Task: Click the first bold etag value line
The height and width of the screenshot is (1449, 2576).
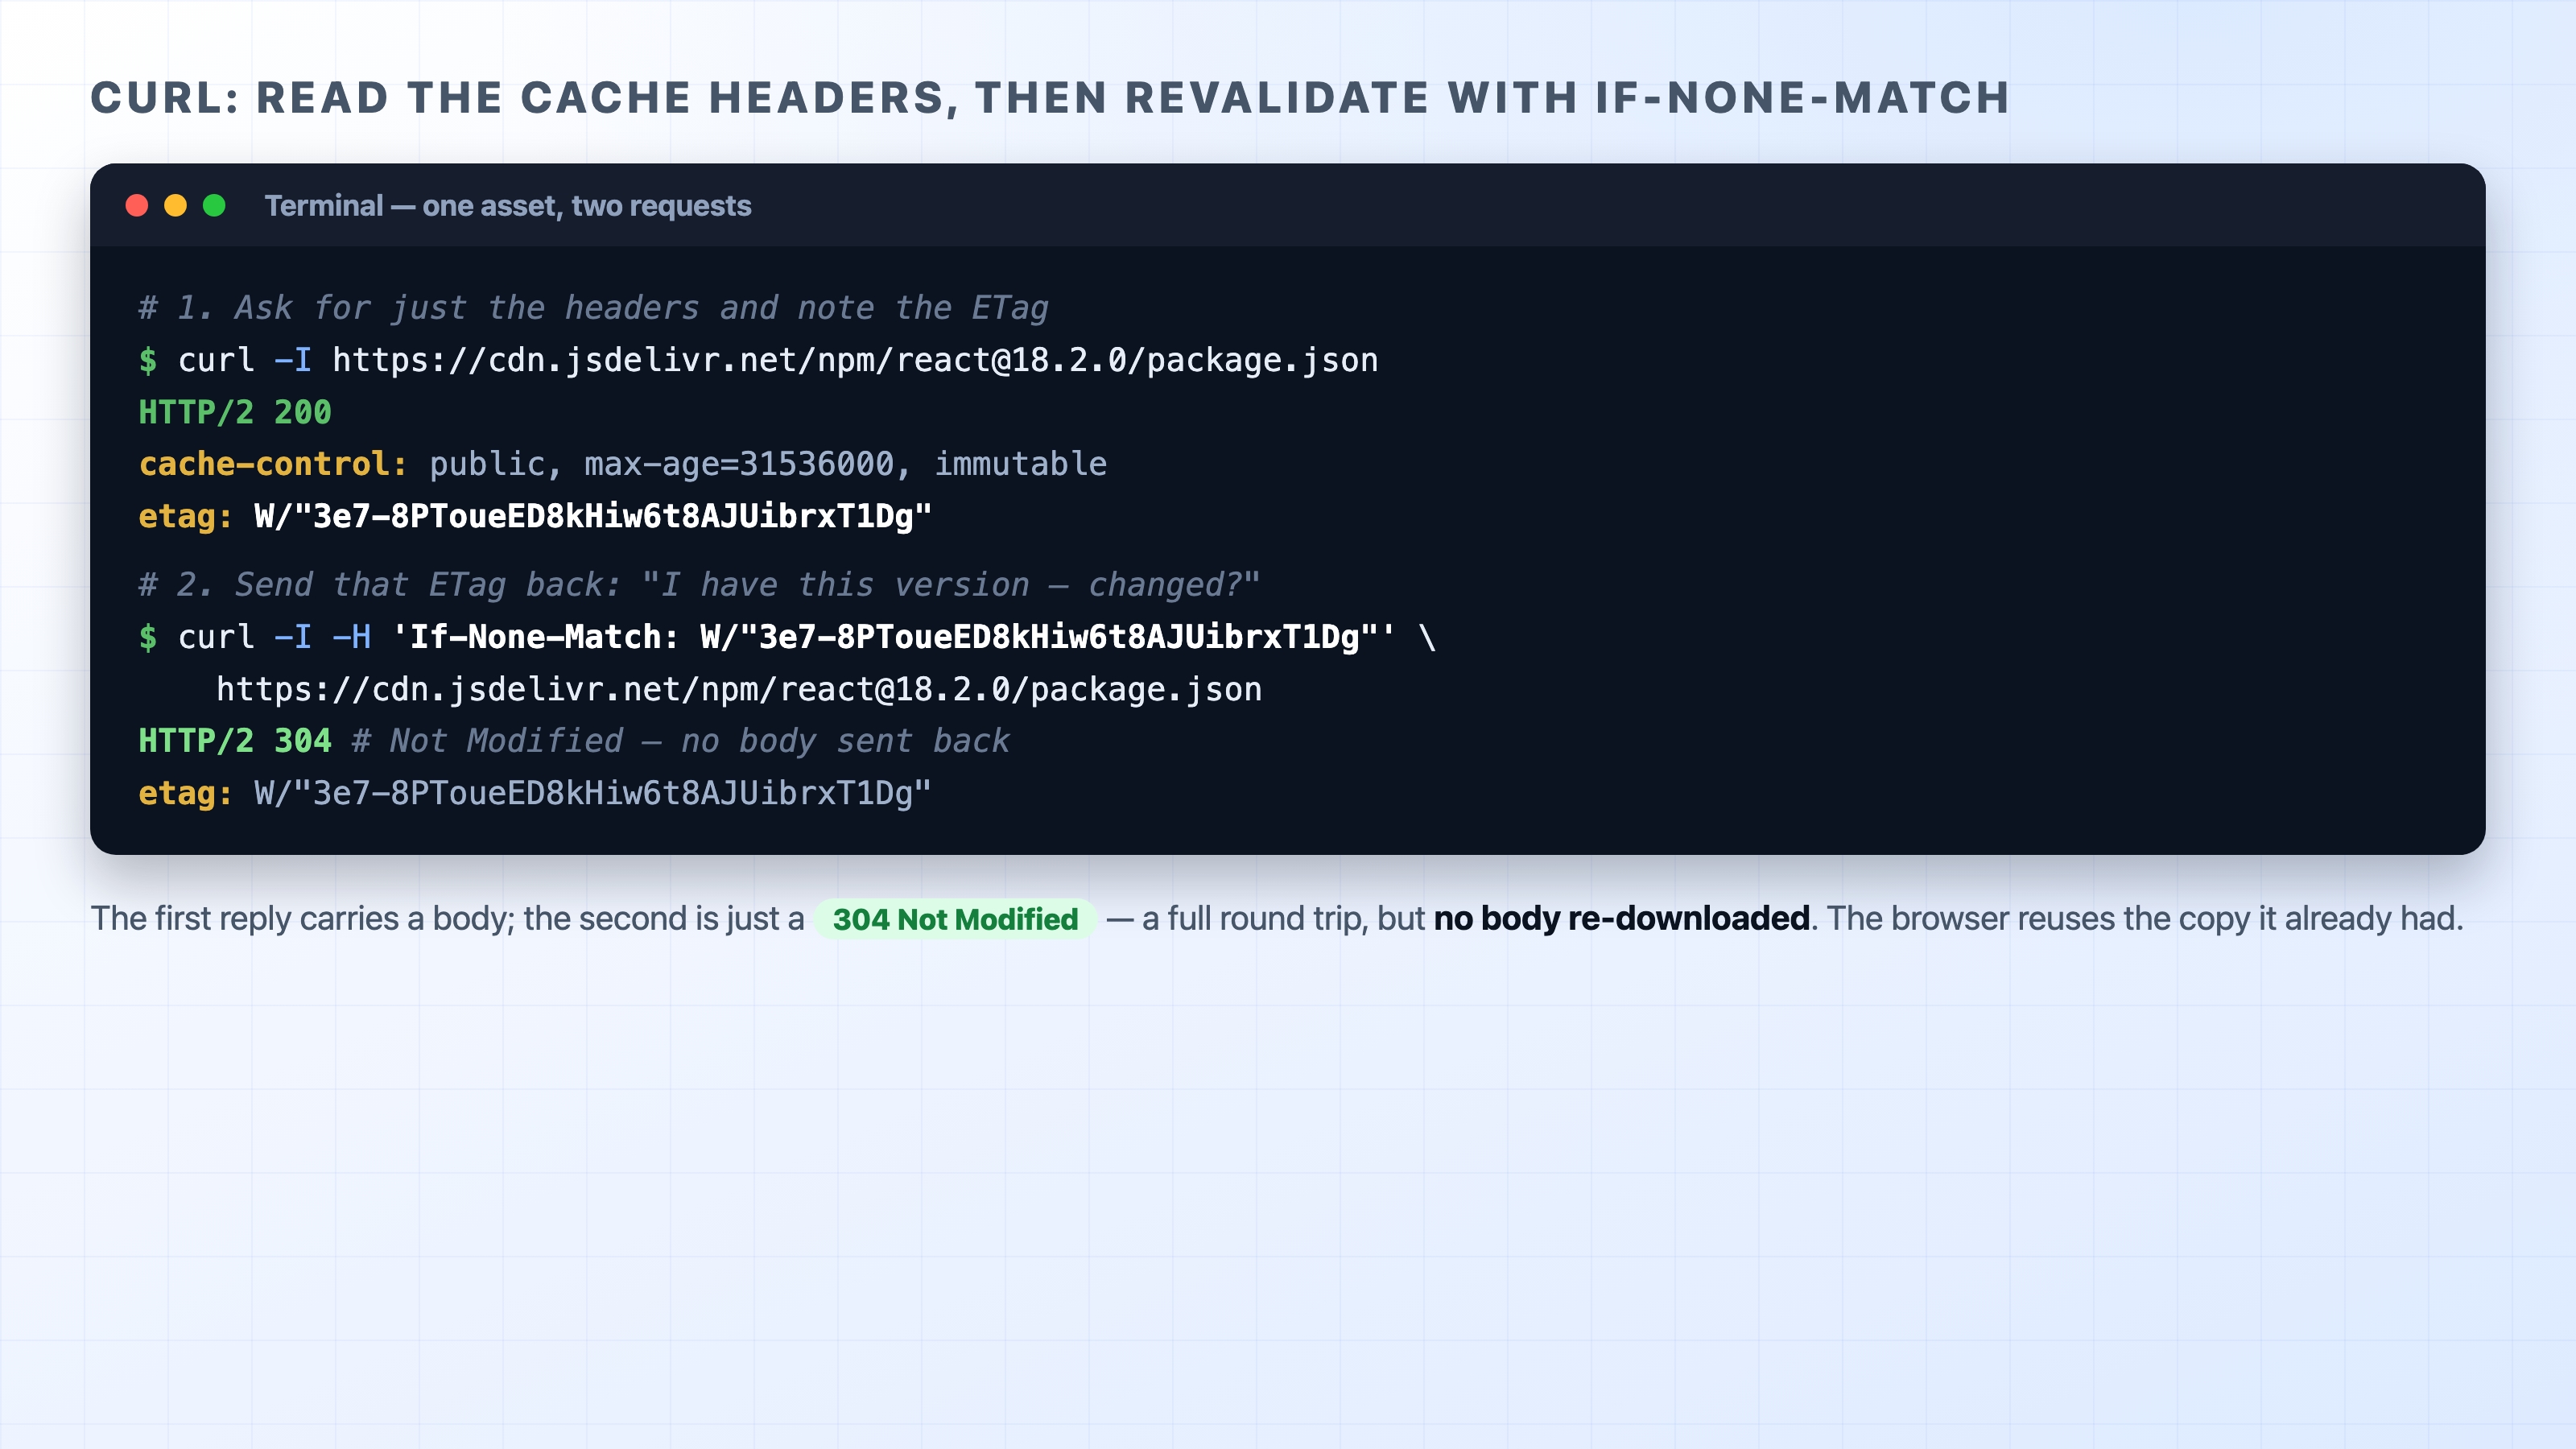Action: pos(535,516)
